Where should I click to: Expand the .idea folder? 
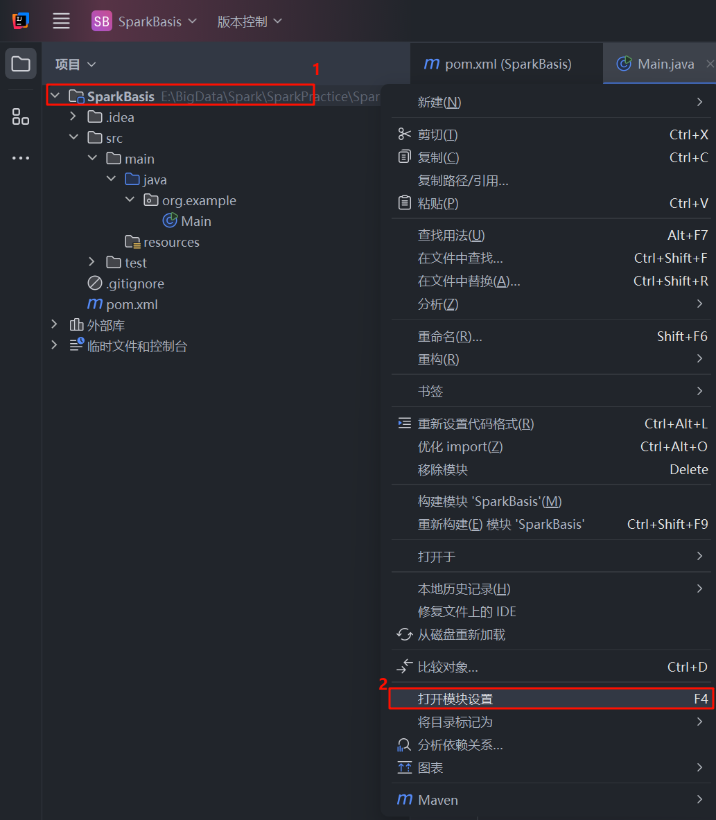pos(73,117)
